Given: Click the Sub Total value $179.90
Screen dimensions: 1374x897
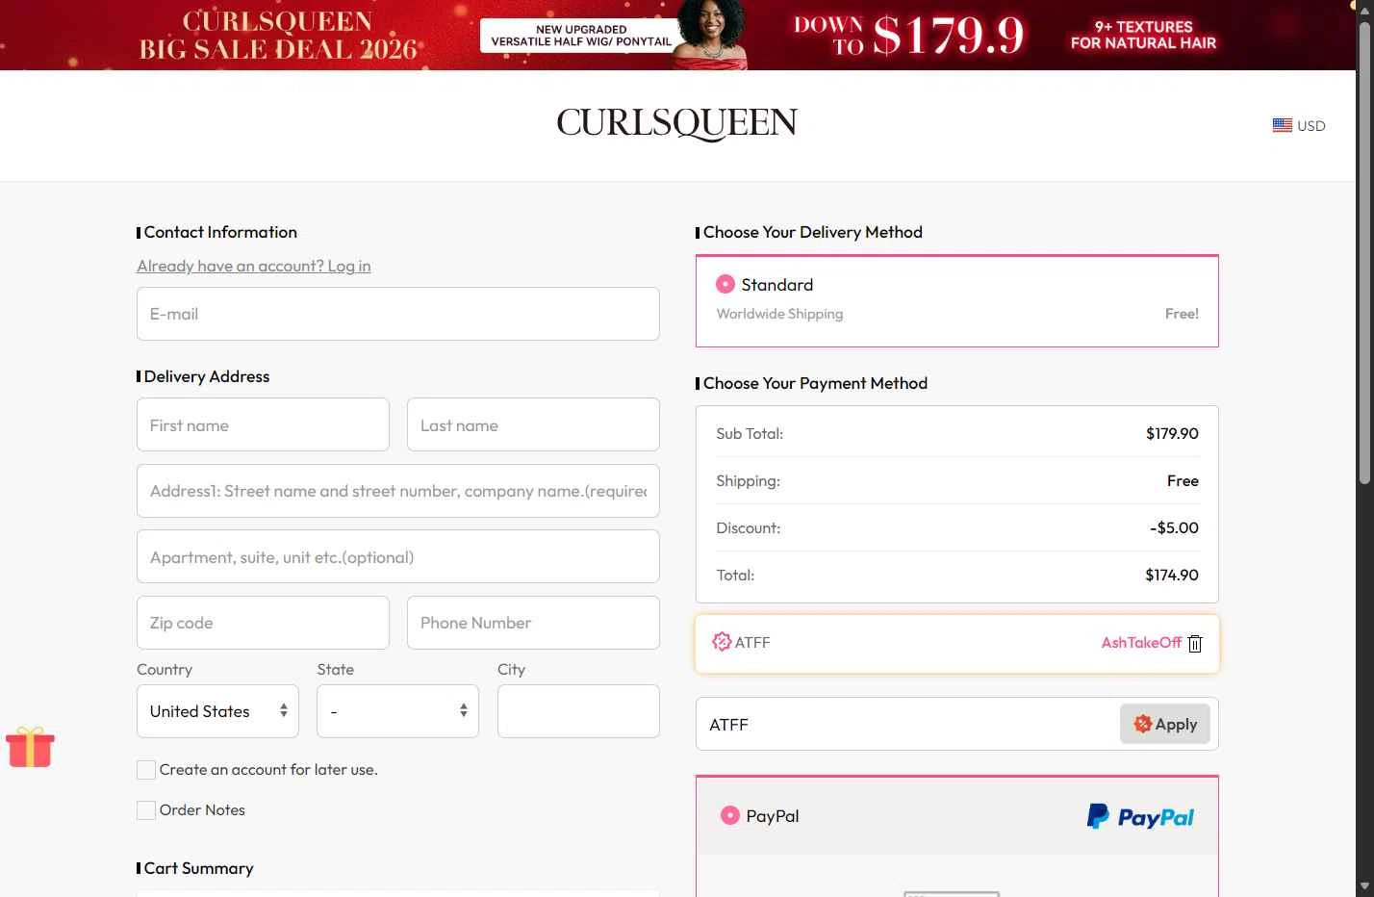Looking at the screenshot, I should (1172, 433).
